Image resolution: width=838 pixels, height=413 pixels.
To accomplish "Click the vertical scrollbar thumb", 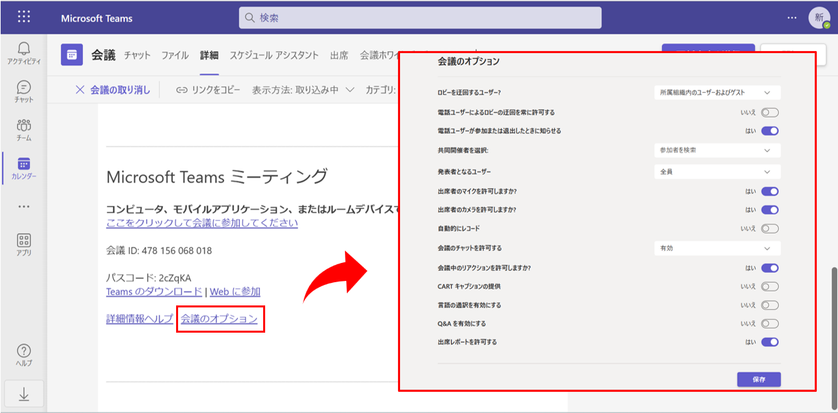I will [x=835, y=337].
